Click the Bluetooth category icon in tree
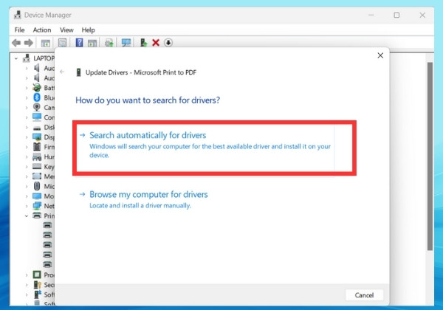This screenshot has height=310, width=443. (37, 97)
